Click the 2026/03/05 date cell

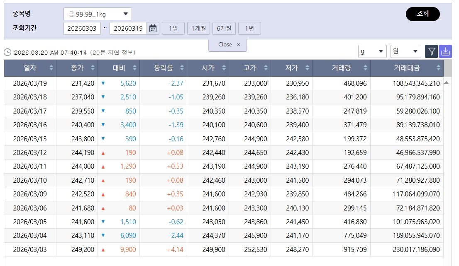pyautogui.click(x=30, y=222)
